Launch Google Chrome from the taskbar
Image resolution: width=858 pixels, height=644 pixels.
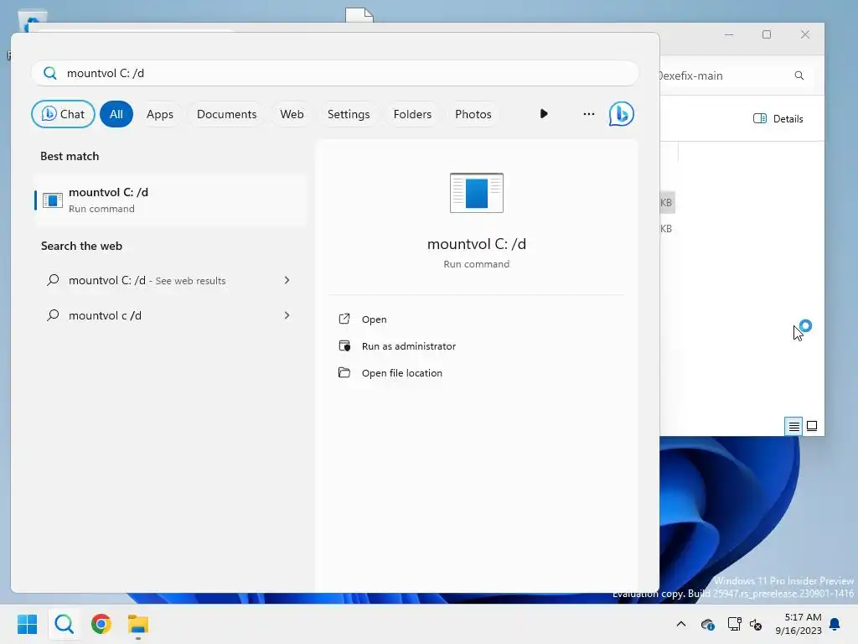click(x=101, y=624)
